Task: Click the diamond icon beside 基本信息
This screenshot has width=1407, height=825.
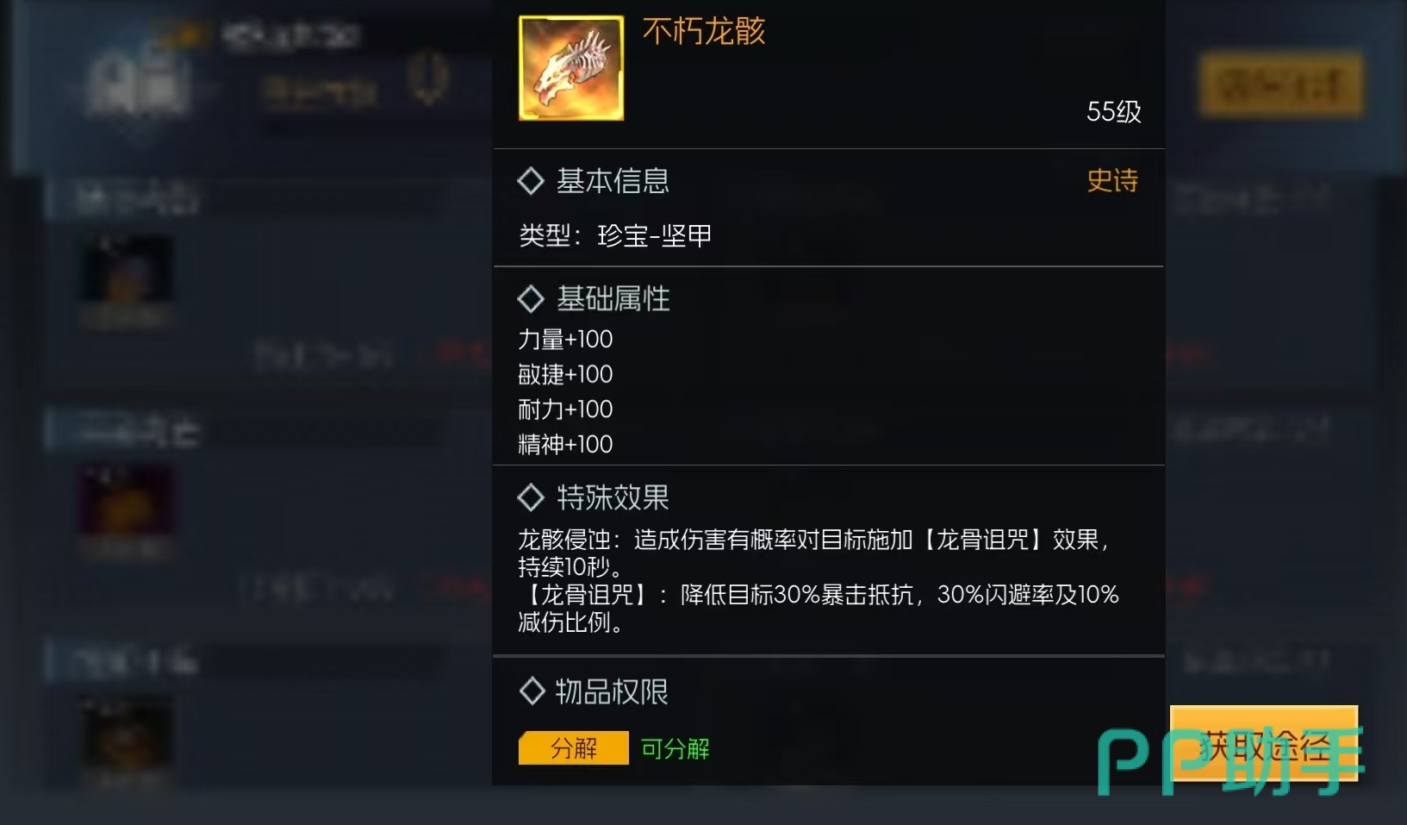Action: pyautogui.click(x=530, y=181)
